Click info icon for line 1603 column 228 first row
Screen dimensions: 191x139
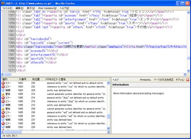click(x=3, y=90)
